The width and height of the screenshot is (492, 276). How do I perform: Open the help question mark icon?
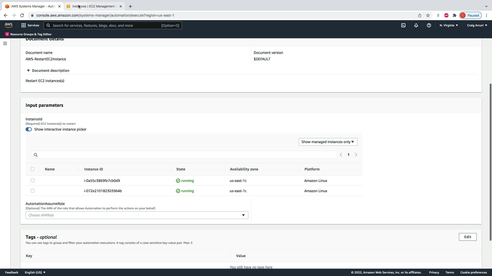point(429,25)
